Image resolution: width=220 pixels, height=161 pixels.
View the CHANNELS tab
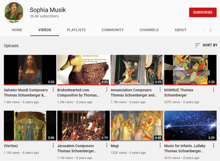[x=149, y=30]
